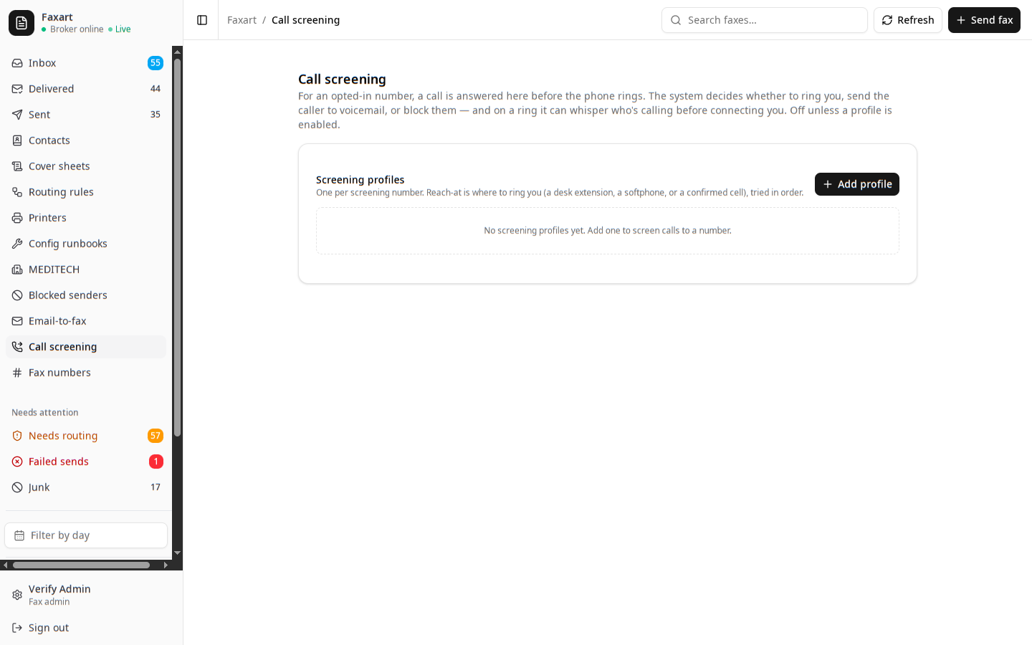Screen dimensions: 1032x645
Task: Click the magnifier icon in search box
Action: click(676, 20)
